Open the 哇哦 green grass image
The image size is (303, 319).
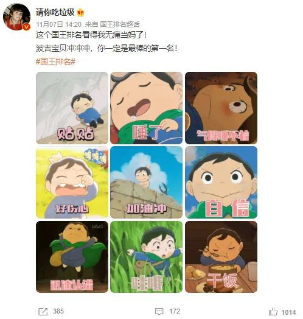tap(147, 257)
